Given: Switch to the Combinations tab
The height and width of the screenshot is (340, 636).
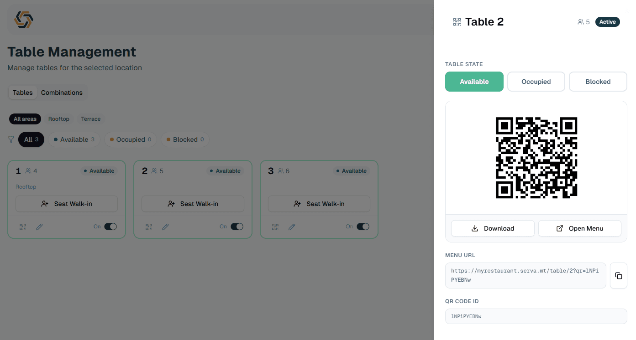Looking at the screenshot, I should [62, 93].
